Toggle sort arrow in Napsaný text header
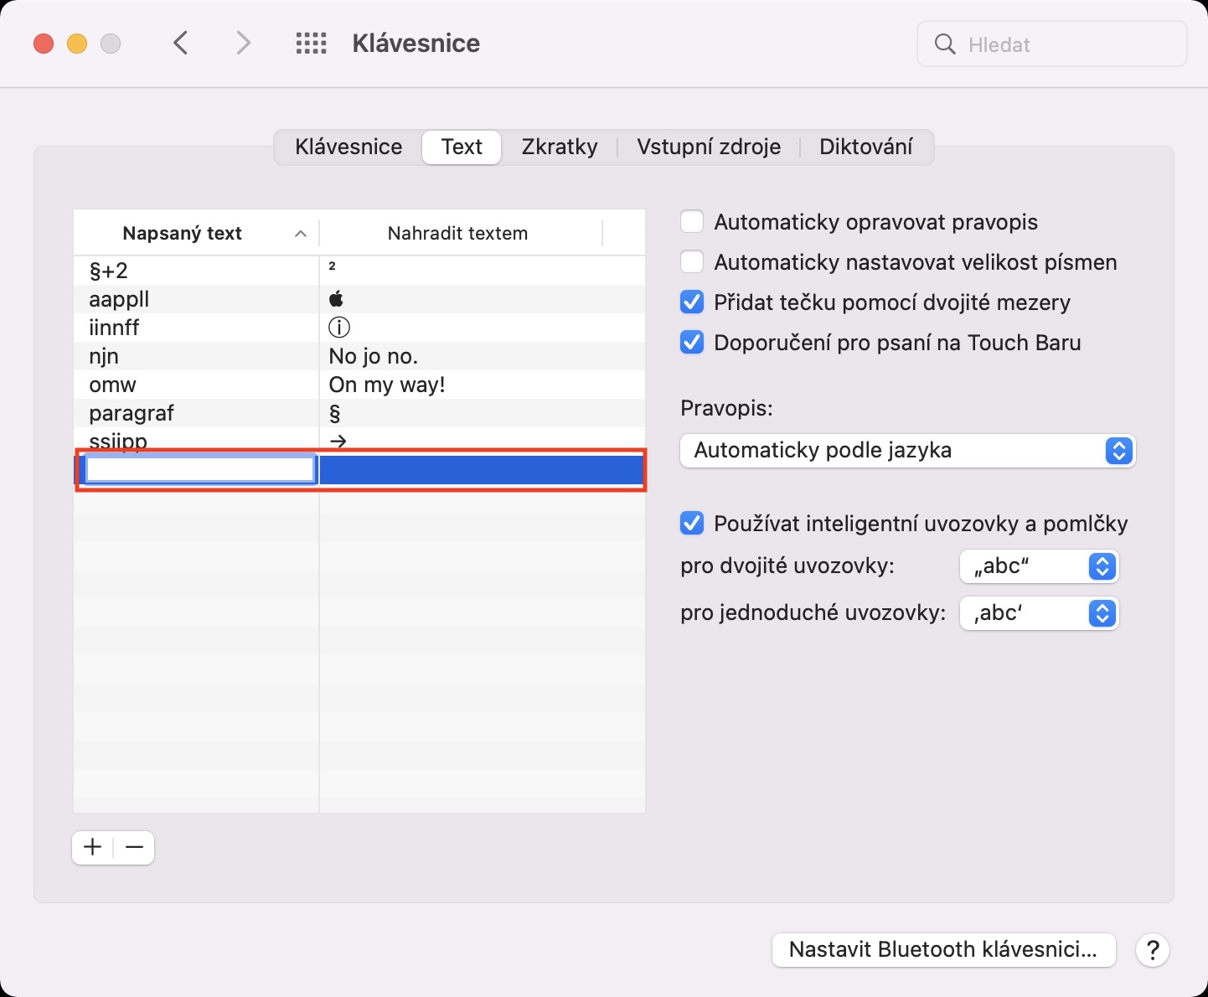Image resolution: width=1208 pixels, height=997 pixels. (x=301, y=234)
